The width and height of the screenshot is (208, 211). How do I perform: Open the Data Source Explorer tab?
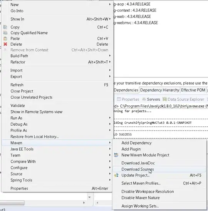tap(183, 99)
